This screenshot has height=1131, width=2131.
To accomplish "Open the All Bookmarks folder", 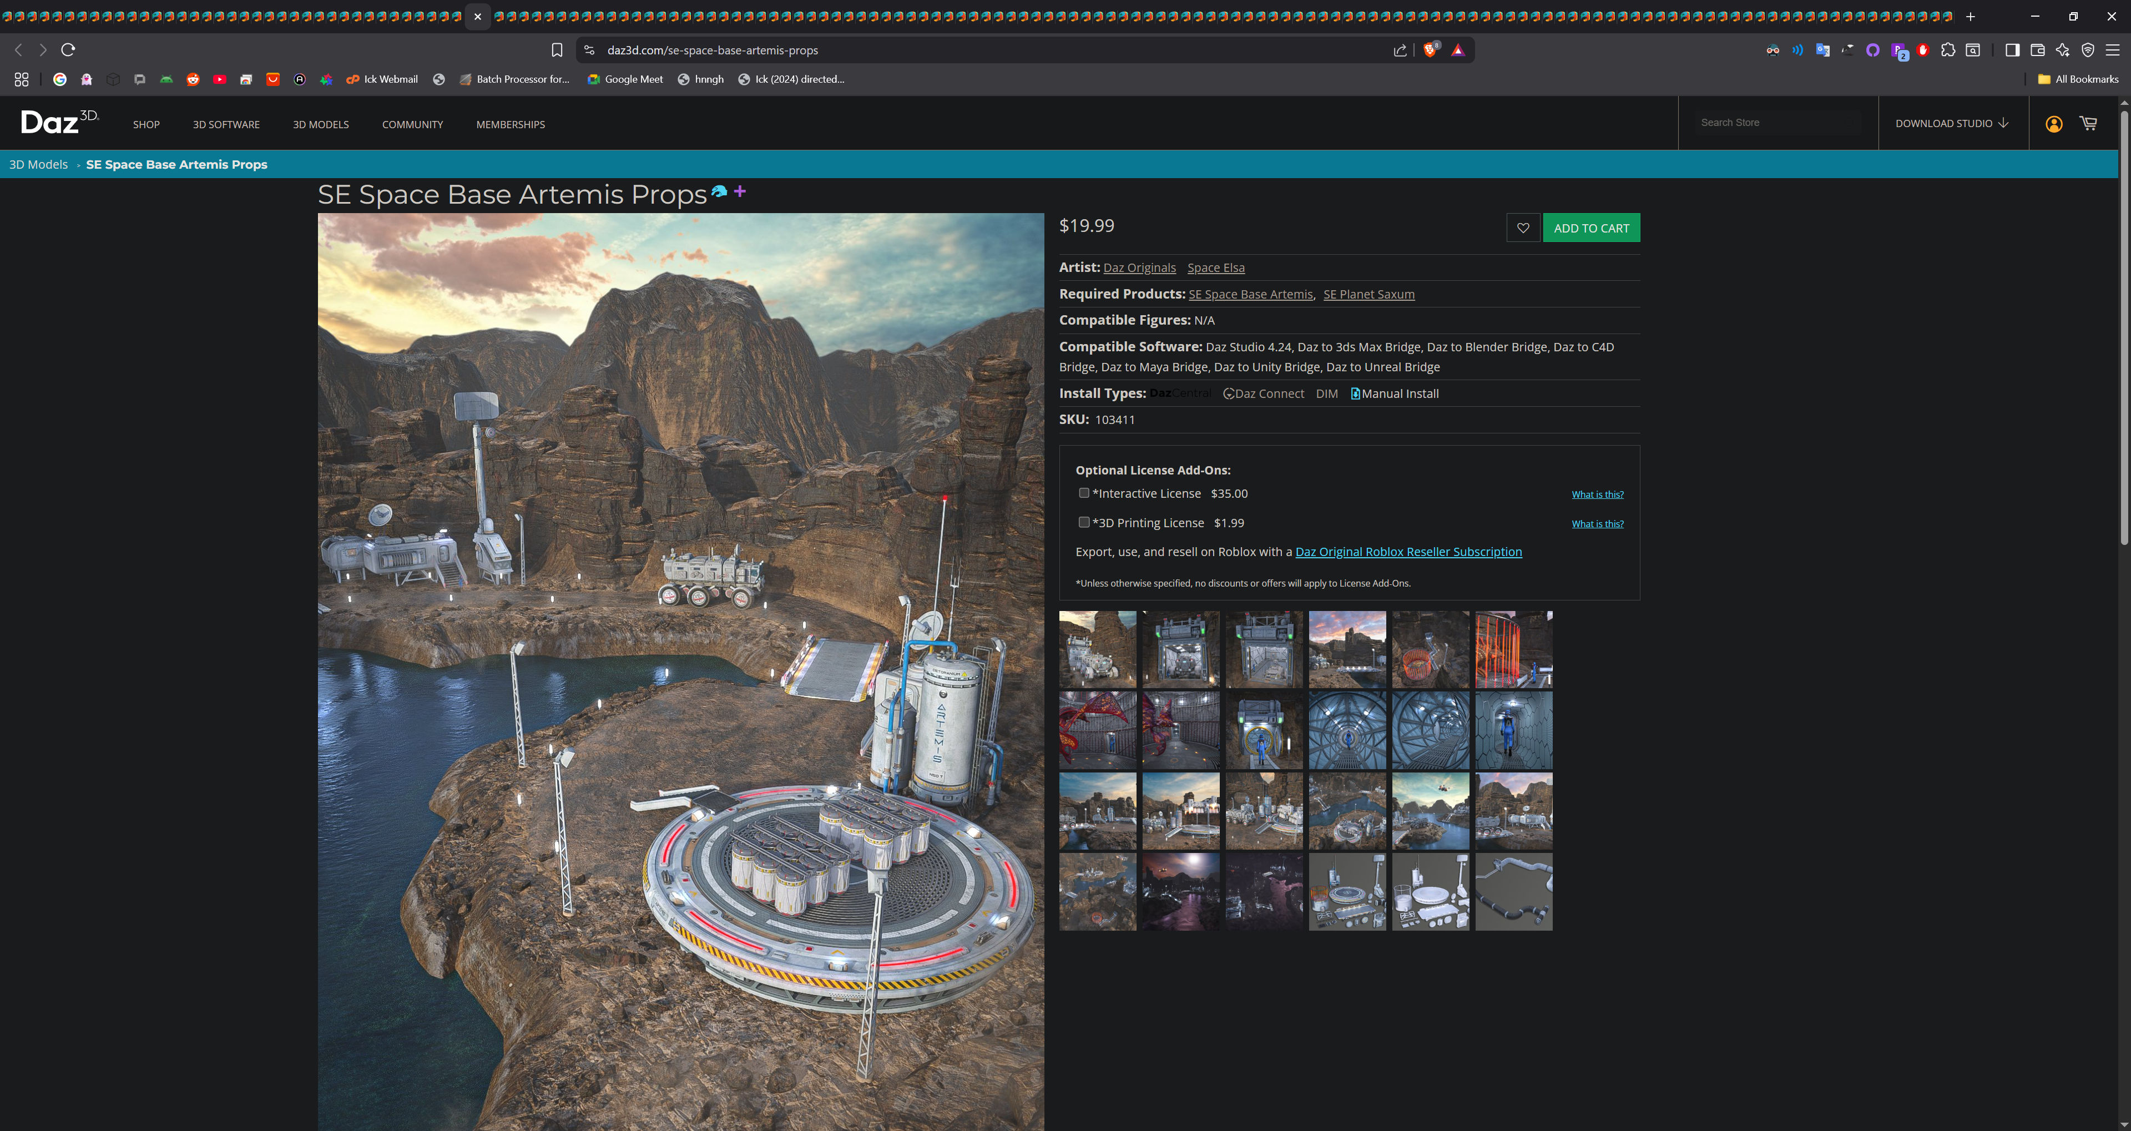I will [x=2077, y=79].
